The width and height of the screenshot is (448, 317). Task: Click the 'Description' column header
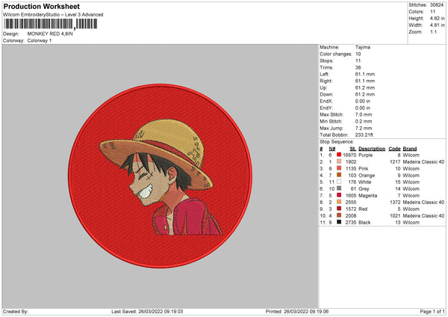(x=372, y=149)
